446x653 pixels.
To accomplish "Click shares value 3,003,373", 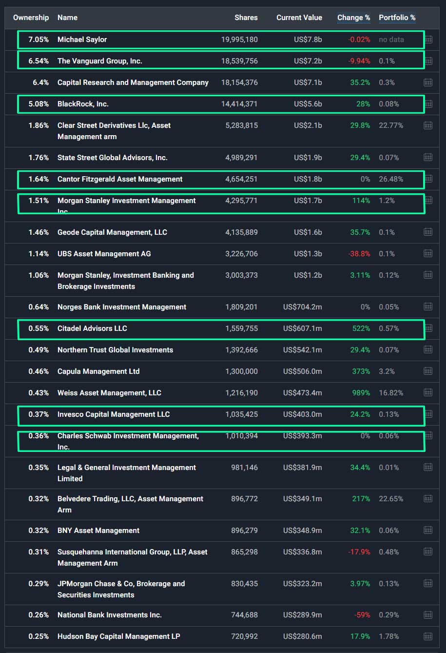I will (x=241, y=275).
